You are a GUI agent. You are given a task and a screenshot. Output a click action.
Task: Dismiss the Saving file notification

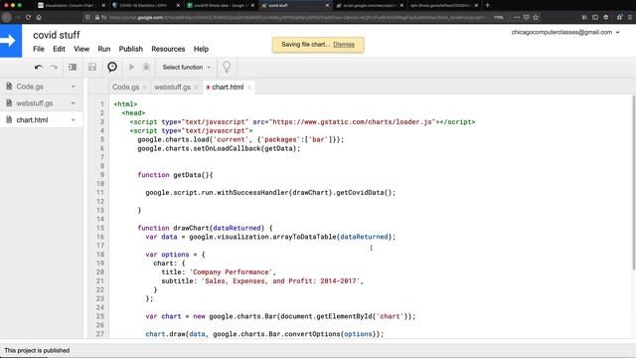[344, 45]
